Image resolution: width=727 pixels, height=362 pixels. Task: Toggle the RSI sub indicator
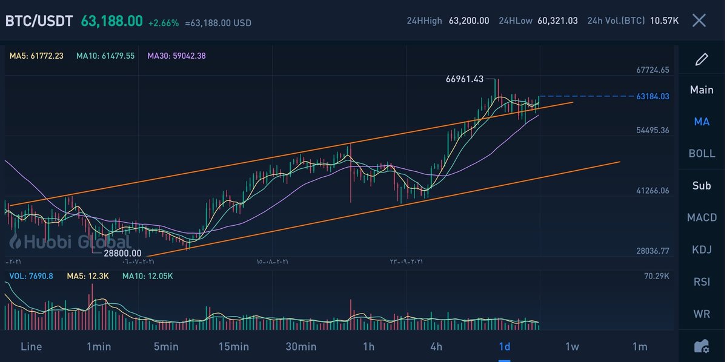(702, 281)
